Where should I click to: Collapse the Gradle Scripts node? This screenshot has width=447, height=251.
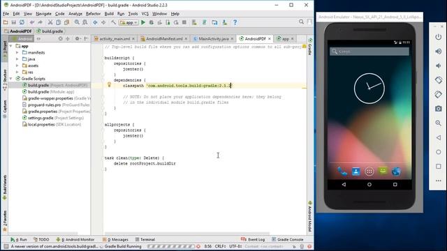[x=11, y=79]
